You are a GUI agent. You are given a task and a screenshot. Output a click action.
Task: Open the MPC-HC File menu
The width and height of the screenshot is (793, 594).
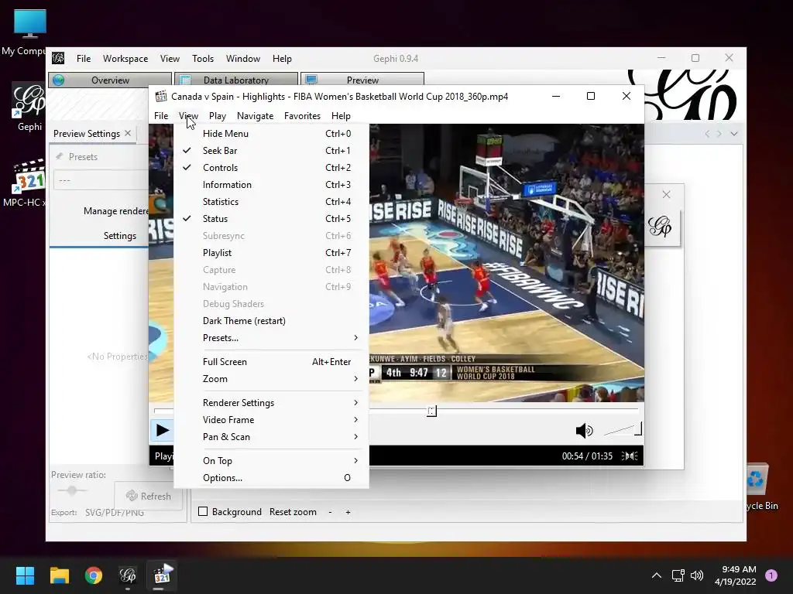[x=161, y=116]
